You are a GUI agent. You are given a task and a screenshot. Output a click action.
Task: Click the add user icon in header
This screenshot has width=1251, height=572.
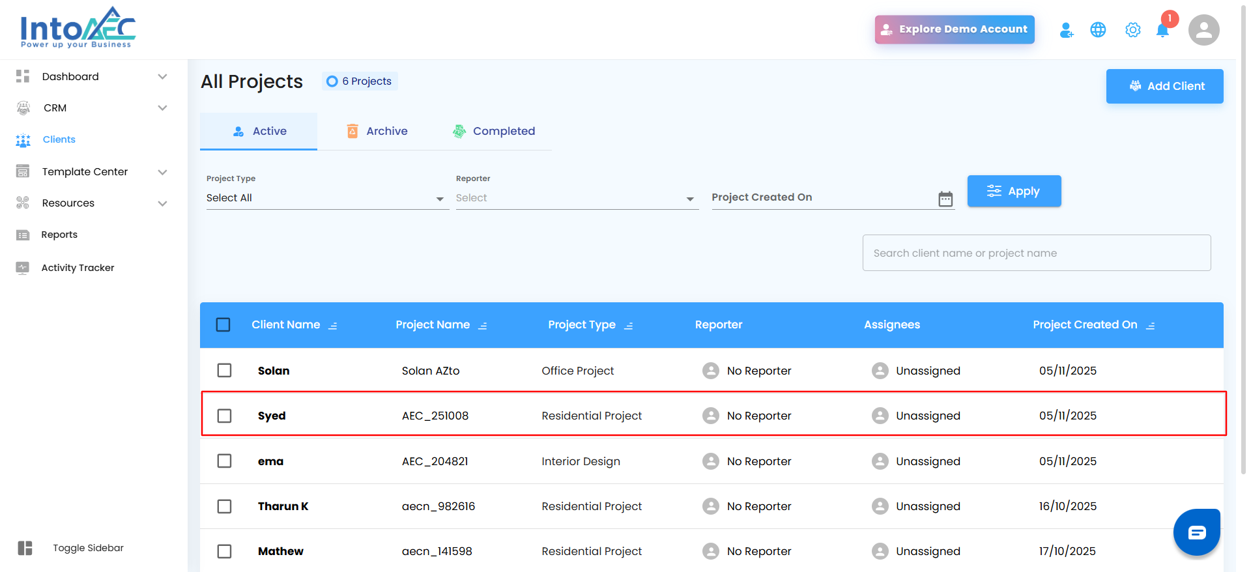[x=1066, y=30]
